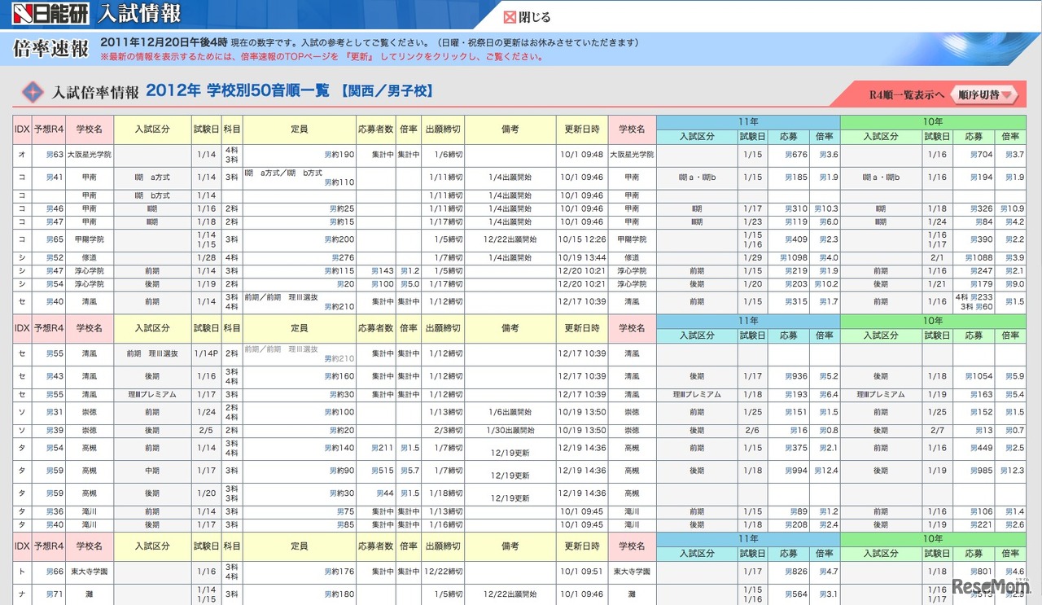Click 男66 R4 value for 東大寺学園

[x=55, y=572]
